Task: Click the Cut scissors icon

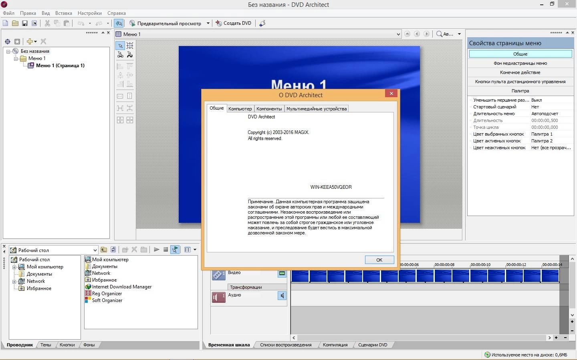Action: point(47,23)
